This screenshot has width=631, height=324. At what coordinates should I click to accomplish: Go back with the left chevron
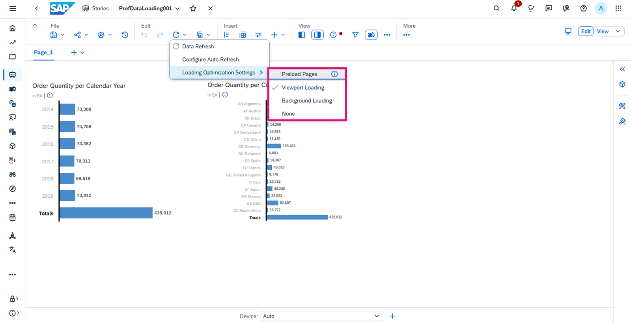[x=36, y=8]
